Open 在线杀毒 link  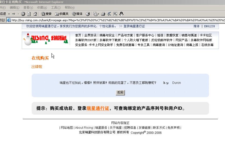coord(207,45)
